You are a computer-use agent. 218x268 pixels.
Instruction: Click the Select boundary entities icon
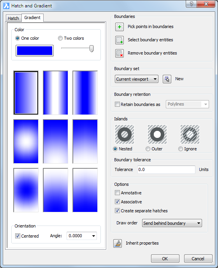(x=120, y=40)
